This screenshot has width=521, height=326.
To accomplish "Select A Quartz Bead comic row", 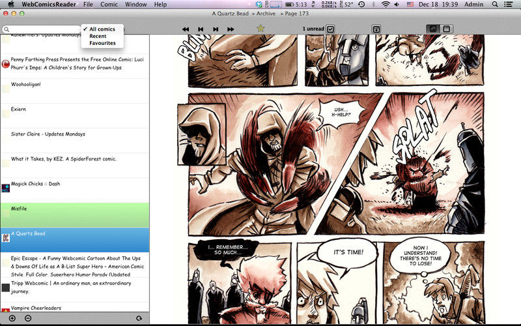I will coord(75,240).
